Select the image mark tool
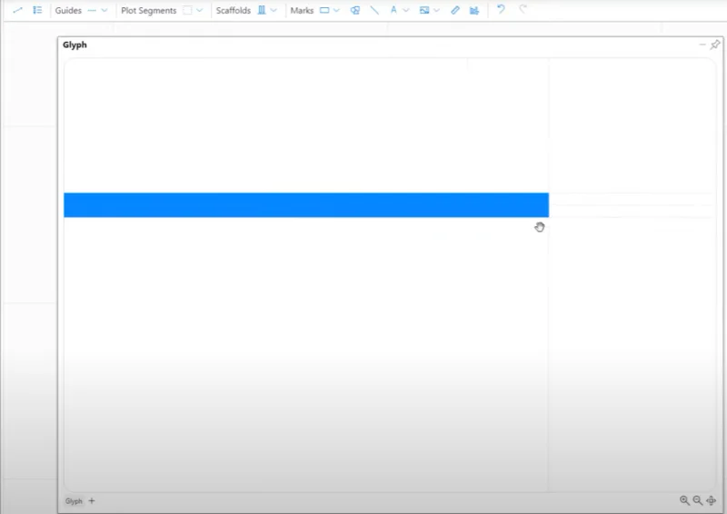Screen dimensions: 727x514 click(424, 10)
